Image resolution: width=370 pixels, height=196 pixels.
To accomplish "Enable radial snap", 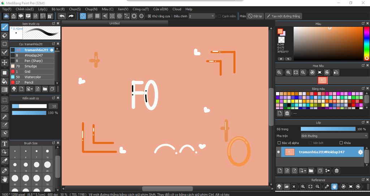I will [x=112, y=16].
